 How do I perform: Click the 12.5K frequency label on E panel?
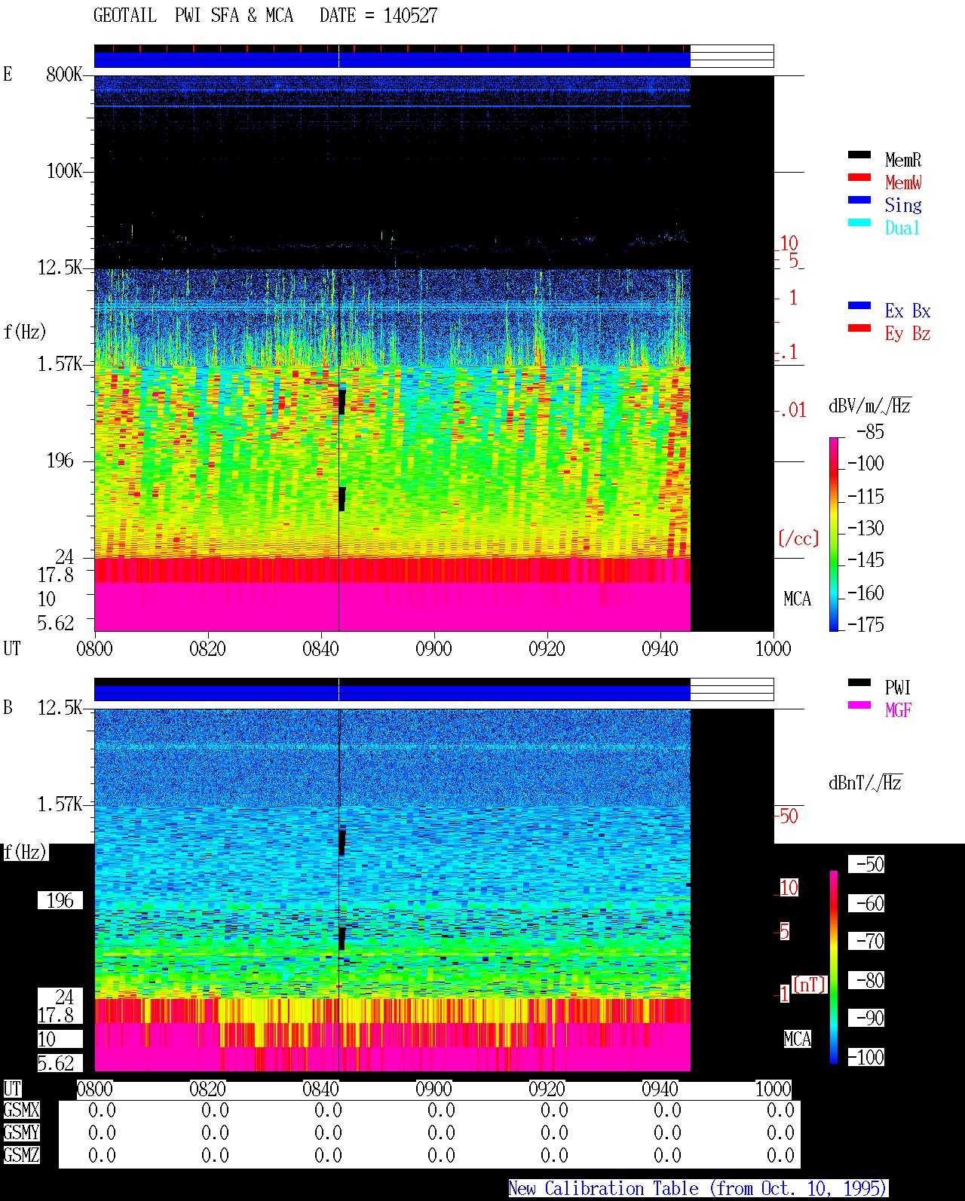tap(60, 267)
